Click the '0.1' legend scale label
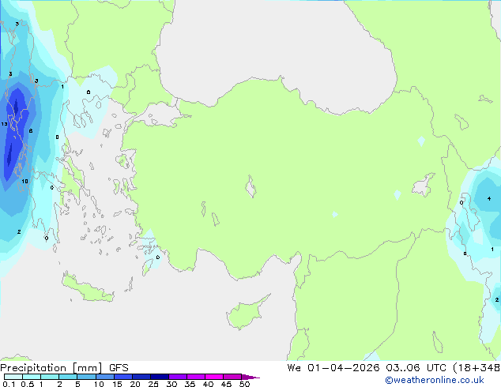 (x=9, y=384)
